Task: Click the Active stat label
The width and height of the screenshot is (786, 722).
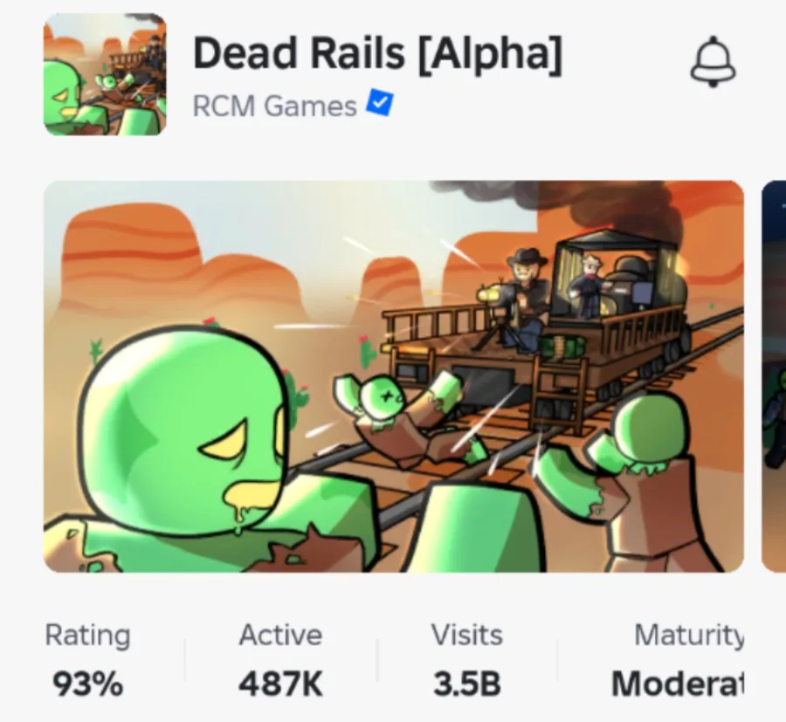Action: pyautogui.click(x=280, y=635)
